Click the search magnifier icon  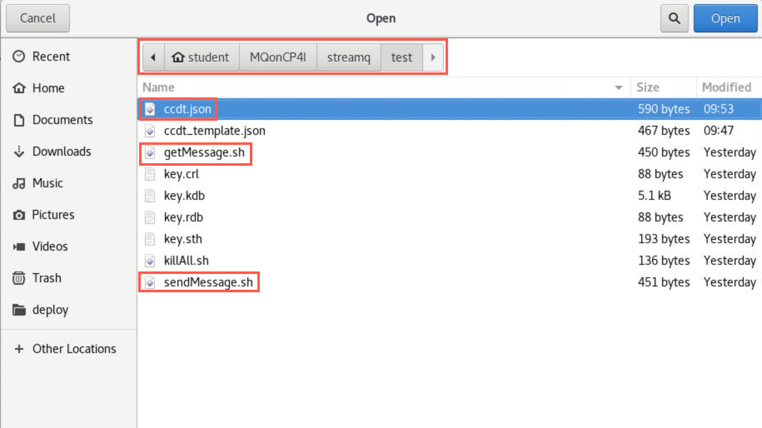(674, 18)
